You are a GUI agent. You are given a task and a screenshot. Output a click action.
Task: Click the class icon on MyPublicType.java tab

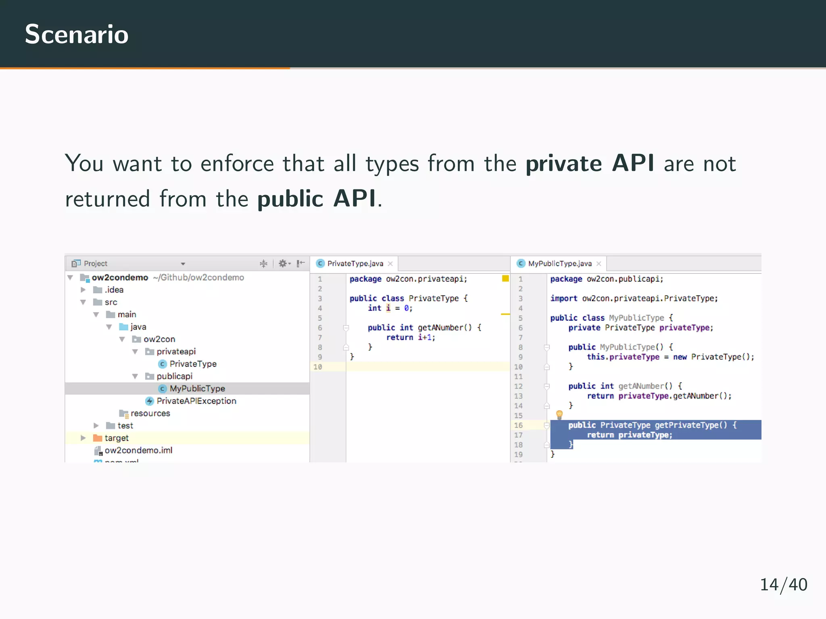pos(521,264)
